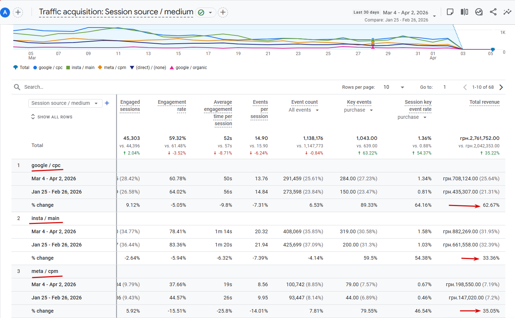Open the annotations note icon
The height and width of the screenshot is (318, 515).
point(450,12)
